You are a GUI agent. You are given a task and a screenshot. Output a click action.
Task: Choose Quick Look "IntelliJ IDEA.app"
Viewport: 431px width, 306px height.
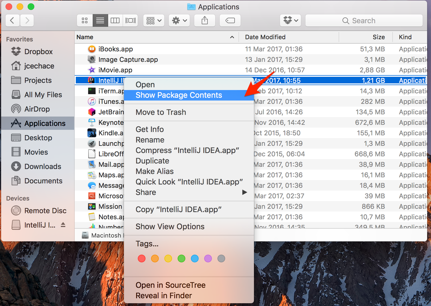pyautogui.click(x=189, y=182)
